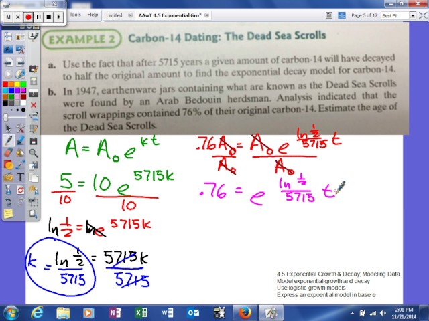Screen dimensions: 429x321
Task: Open the grid designer icon
Action: [34, 129]
